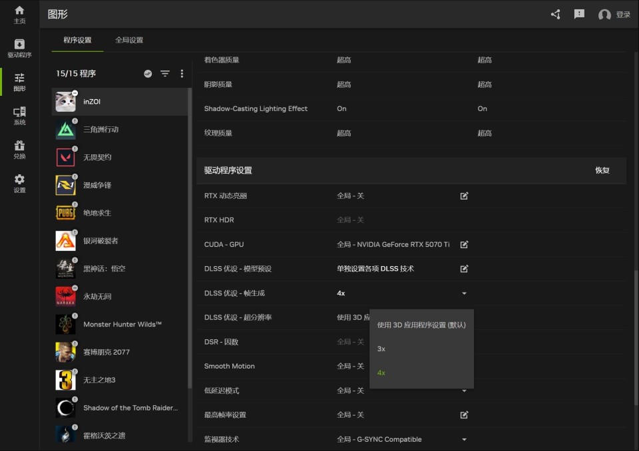Go to the 驱动程序 drivers section

coord(19,48)
